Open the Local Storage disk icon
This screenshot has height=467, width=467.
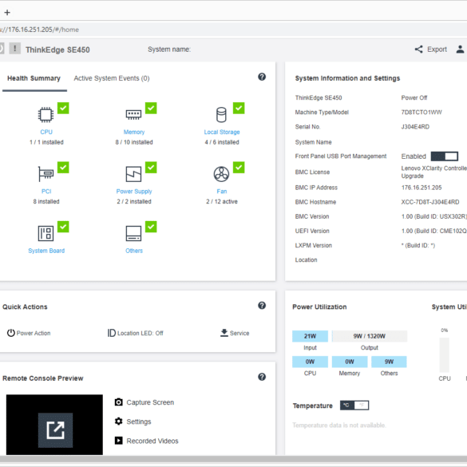click(x=221, y=115)
